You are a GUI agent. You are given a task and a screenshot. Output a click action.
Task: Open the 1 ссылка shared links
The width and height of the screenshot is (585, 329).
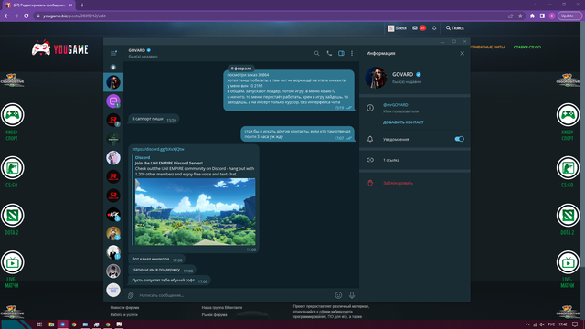click(414, 160)
